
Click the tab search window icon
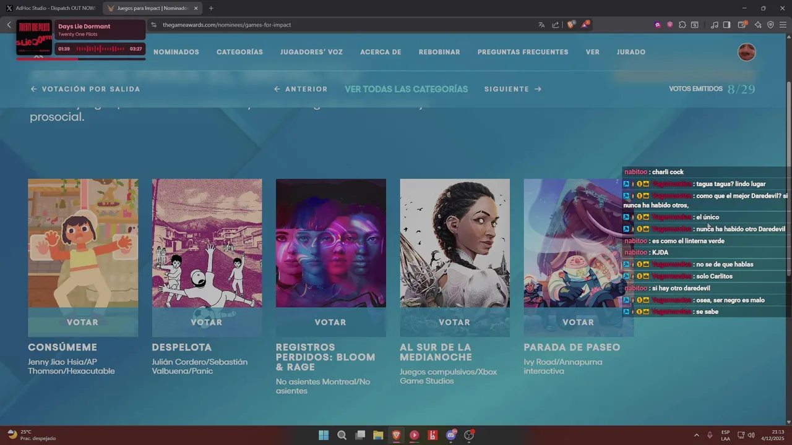click(x=695, y=25)
